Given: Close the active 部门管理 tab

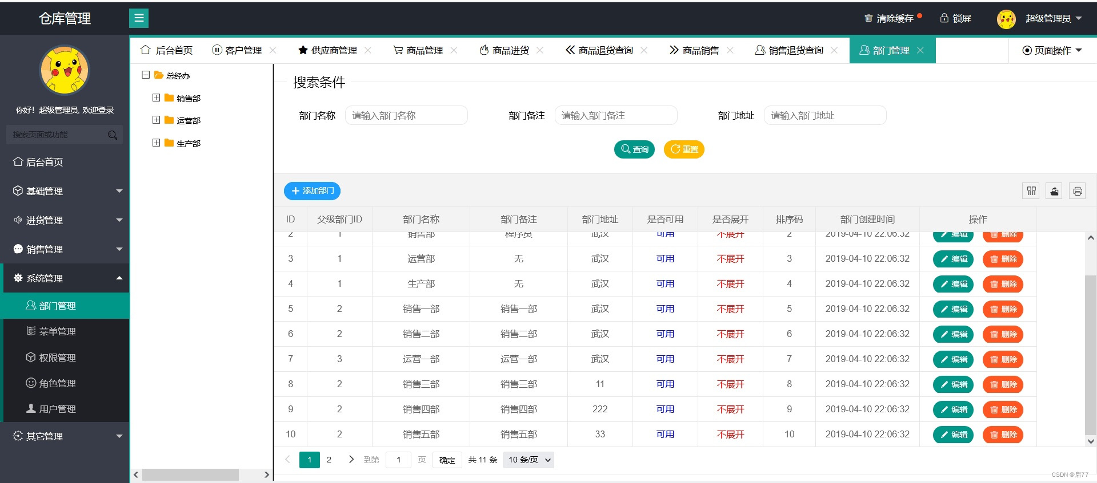Looking at the screenshot, I should (x=920, y=50).
